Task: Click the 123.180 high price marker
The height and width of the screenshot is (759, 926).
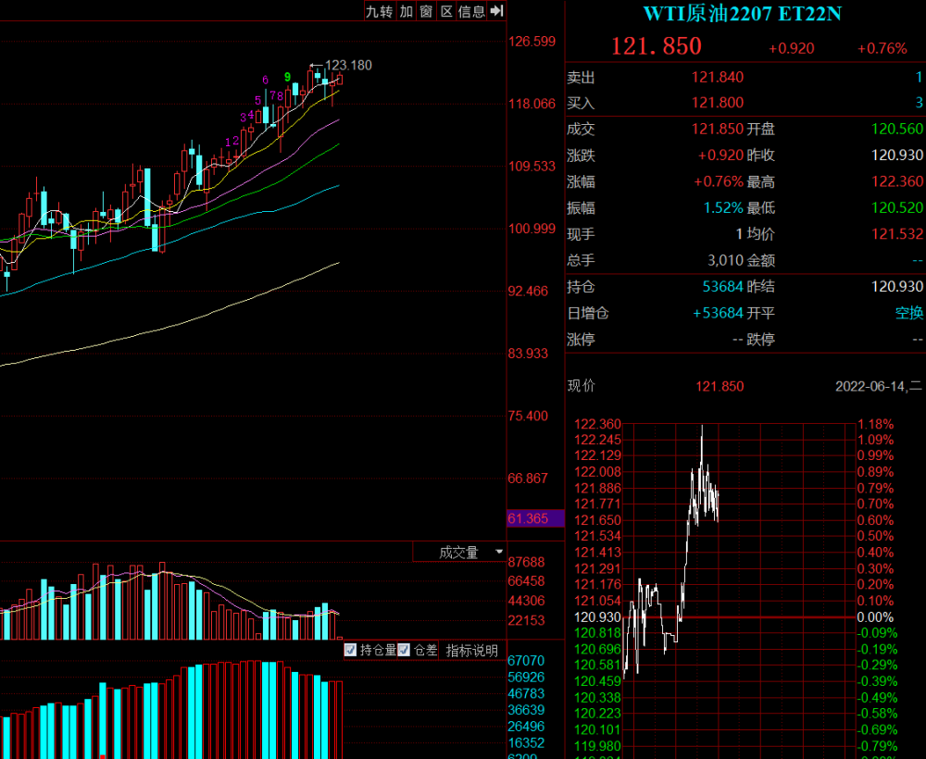Action: (348, 65)
